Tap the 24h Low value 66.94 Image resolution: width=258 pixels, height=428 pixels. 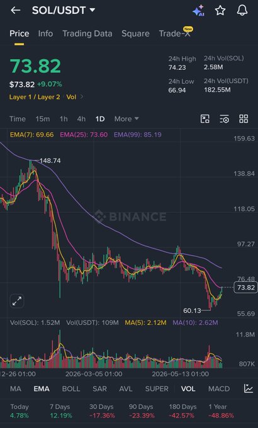(177, 90)
